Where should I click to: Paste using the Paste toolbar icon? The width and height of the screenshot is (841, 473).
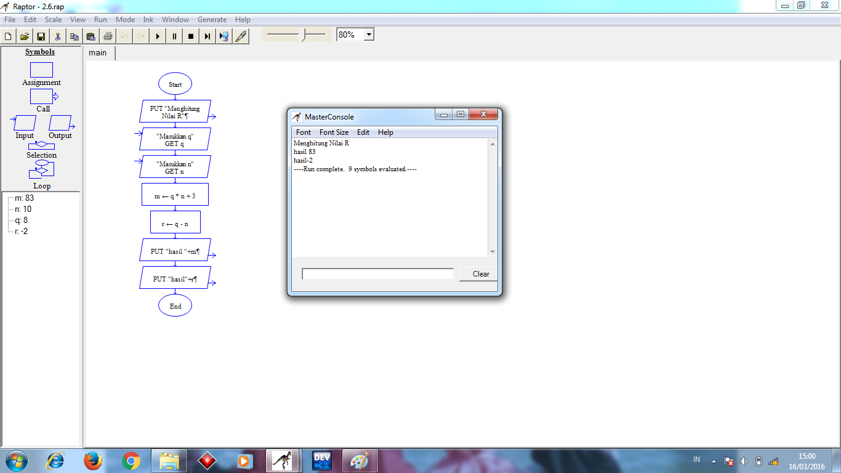(91, 36)
